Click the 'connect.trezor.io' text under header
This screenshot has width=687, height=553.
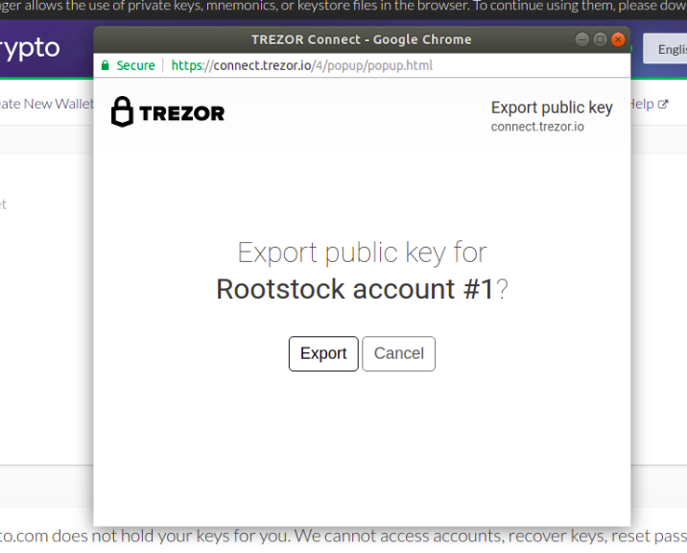[537, 127]
